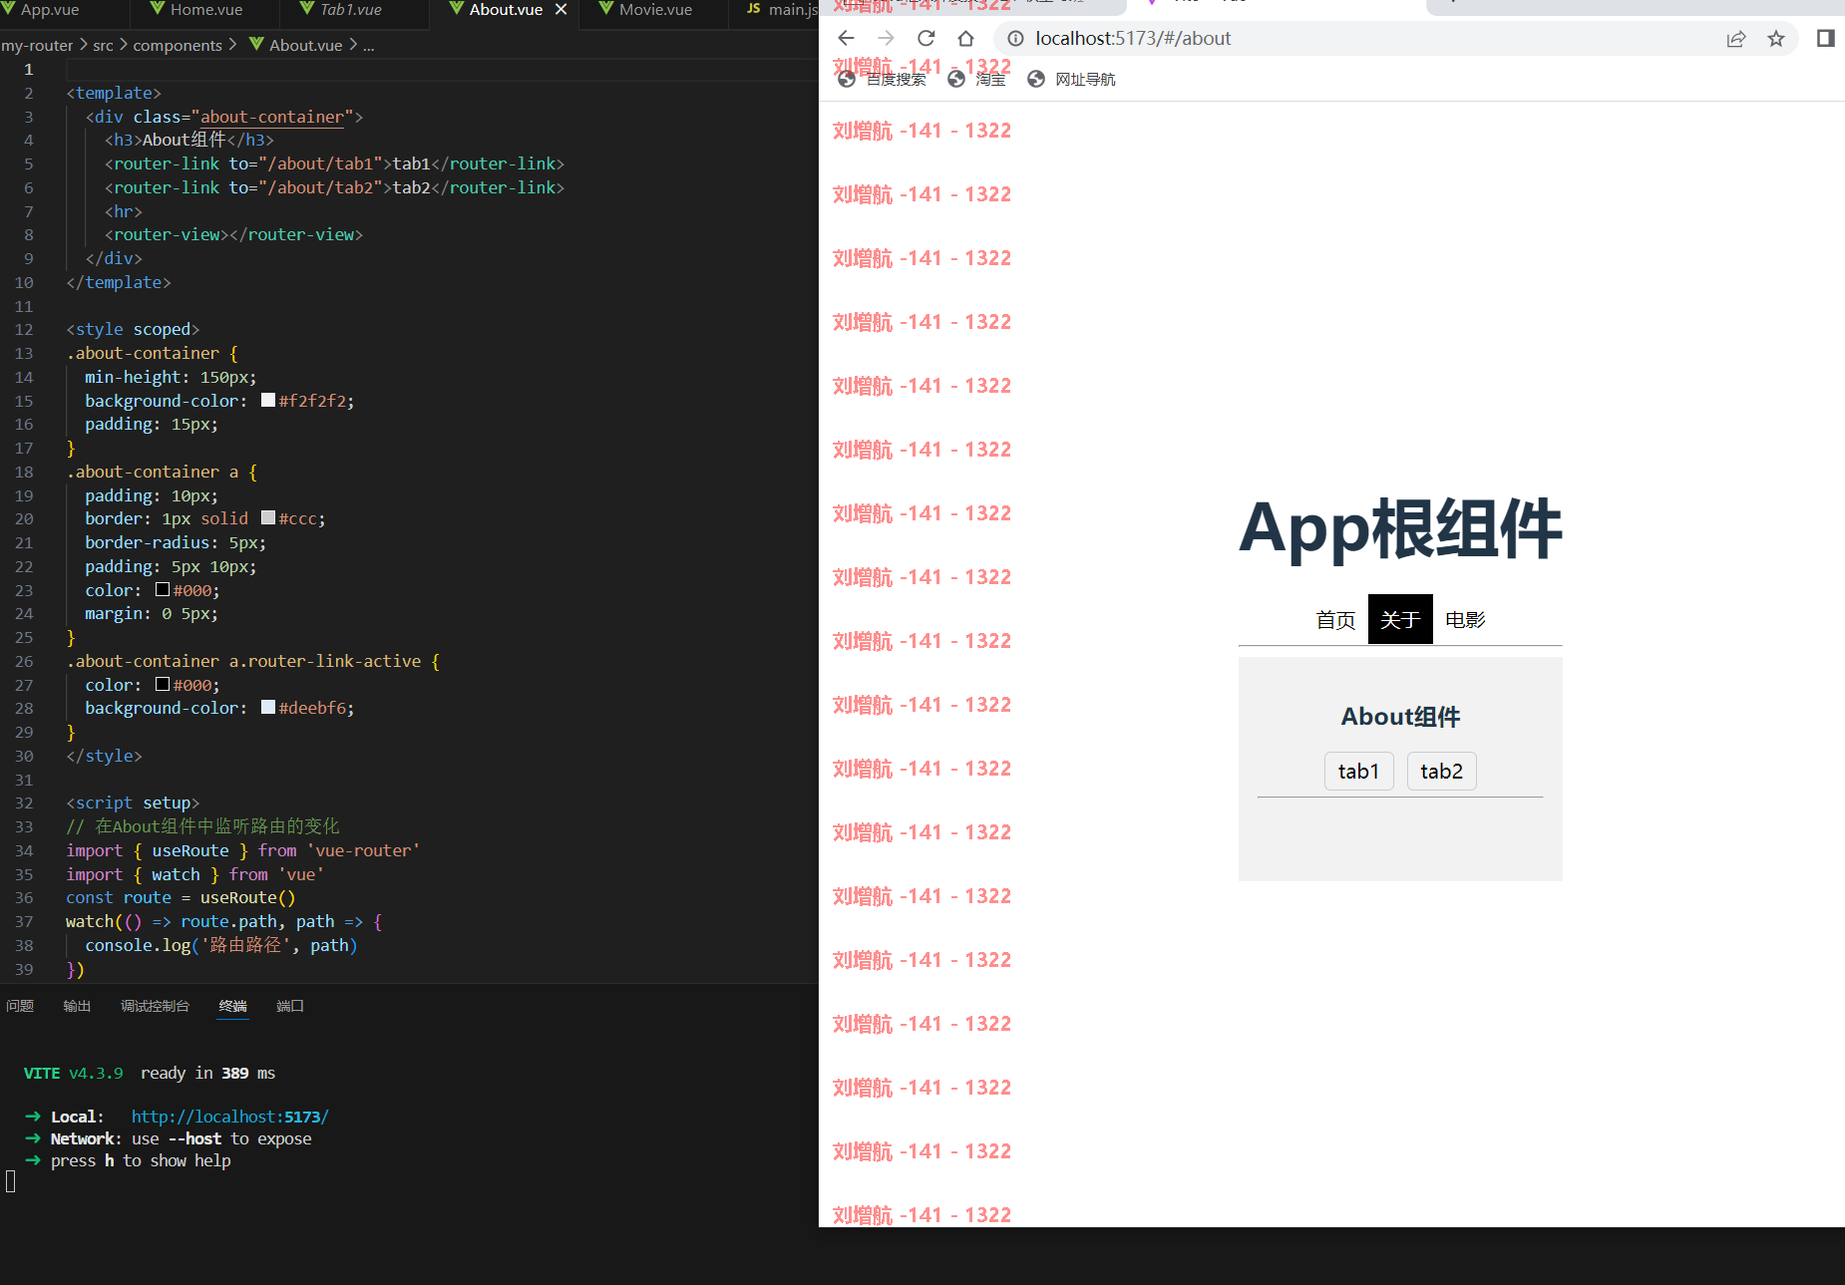Open tab2 in About component
The height and width of the screenshot is (1285, 1845).
(x=1441, y=772)
